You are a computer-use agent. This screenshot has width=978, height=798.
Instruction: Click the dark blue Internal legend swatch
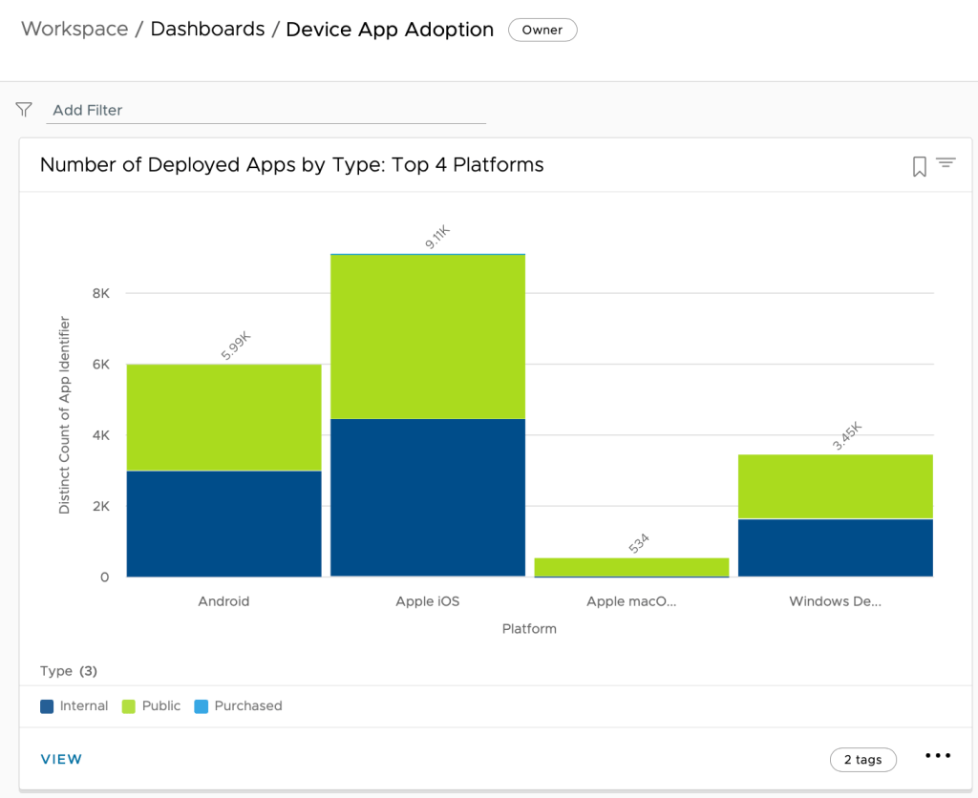pos(47,707)
